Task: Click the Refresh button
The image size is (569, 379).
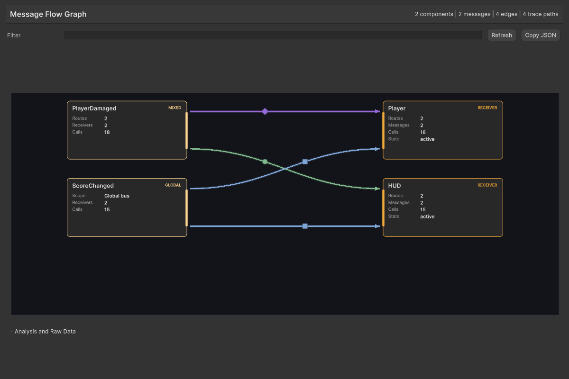Action: (x=502, y=35)
